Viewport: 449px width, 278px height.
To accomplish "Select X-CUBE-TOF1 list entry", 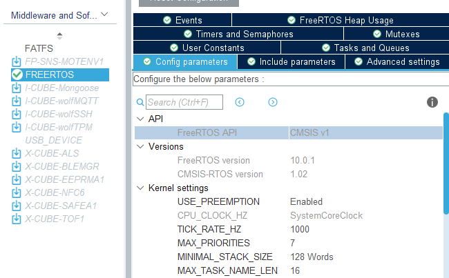I will pyautogui.click(x=55, y=219).
